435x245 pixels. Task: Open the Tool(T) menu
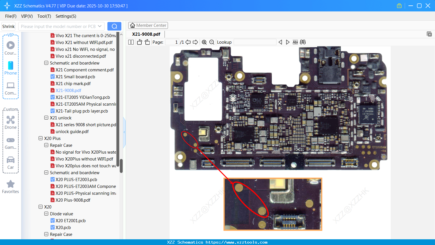(44, 16)
